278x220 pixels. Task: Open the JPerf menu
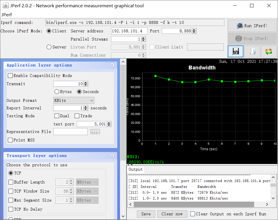(7, 15)
